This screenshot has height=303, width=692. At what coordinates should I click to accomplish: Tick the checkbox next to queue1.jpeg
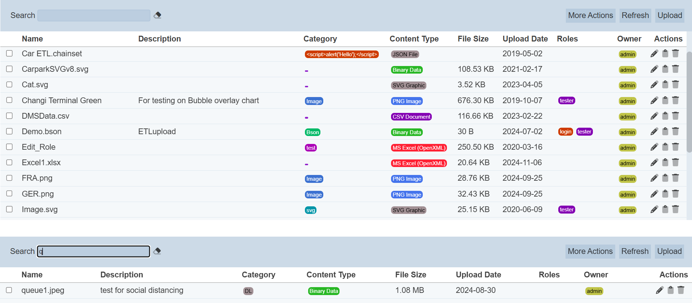[x=9, y=290]
